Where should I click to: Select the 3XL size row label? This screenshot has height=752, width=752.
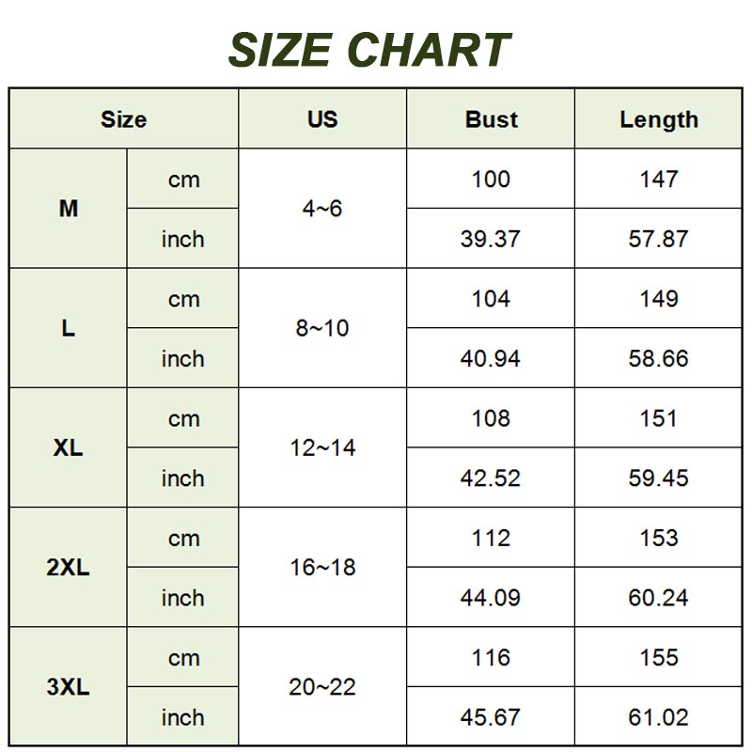coord(69,687)
